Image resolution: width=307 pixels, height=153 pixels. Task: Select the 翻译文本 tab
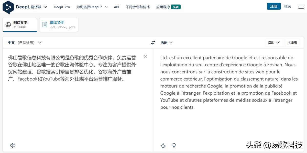coord(20,25)
